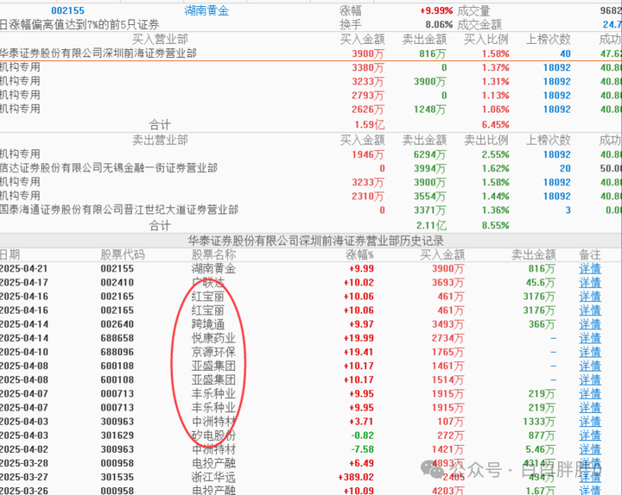Select 华泰证券深圳前海证券营业部 in the buy list
This screenshot has height=495, width=622.
tap(98, 53)
